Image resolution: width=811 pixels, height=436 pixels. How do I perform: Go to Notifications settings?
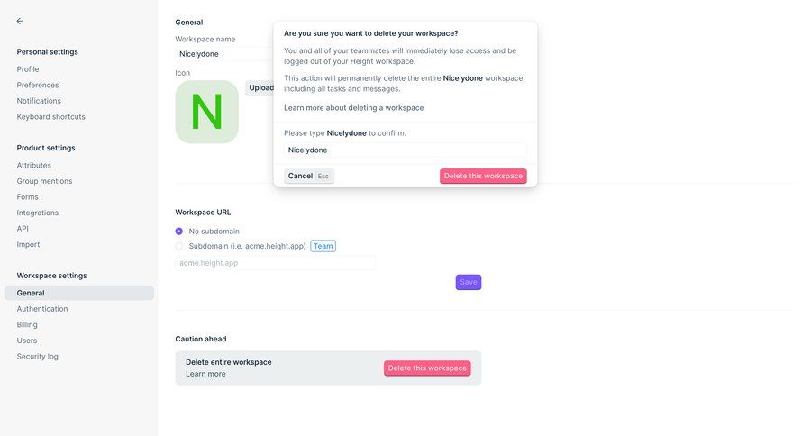(x=39, y=101)
